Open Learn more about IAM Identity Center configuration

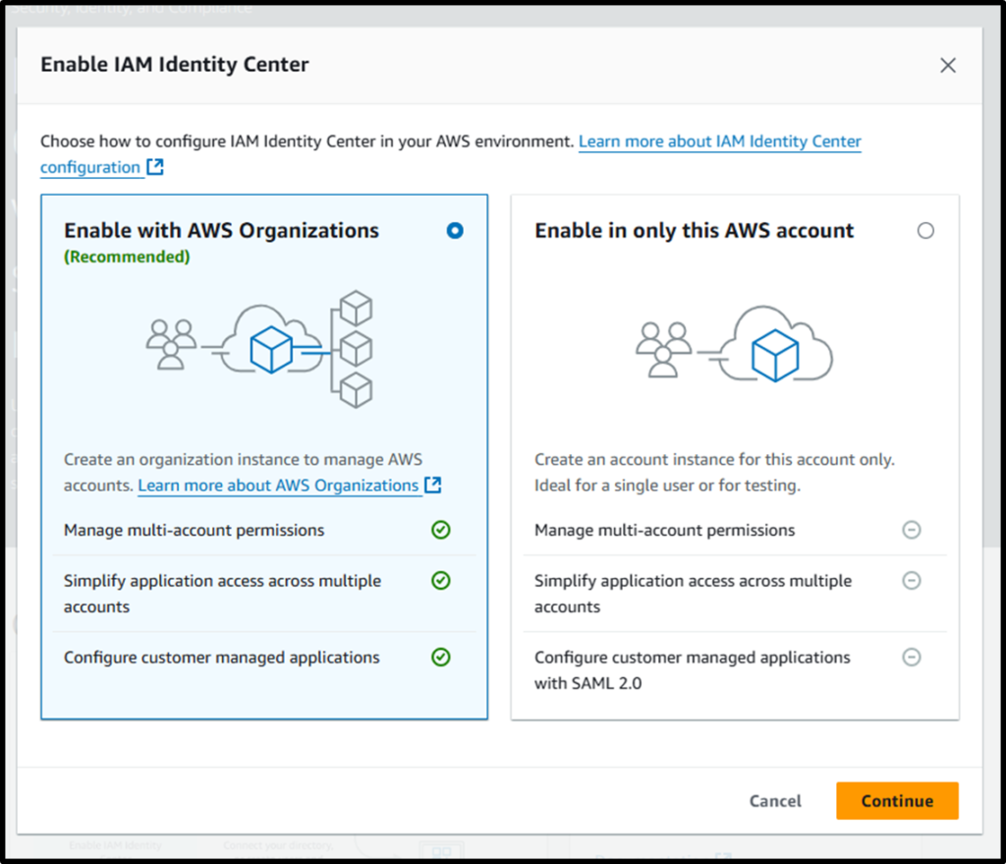tap(719, 141)
